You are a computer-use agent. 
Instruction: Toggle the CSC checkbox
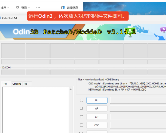(81, 125)
